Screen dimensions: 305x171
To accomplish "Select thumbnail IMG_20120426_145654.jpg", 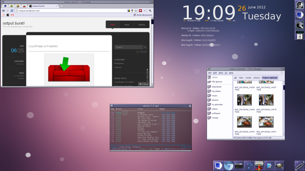I will pos(244,100).
